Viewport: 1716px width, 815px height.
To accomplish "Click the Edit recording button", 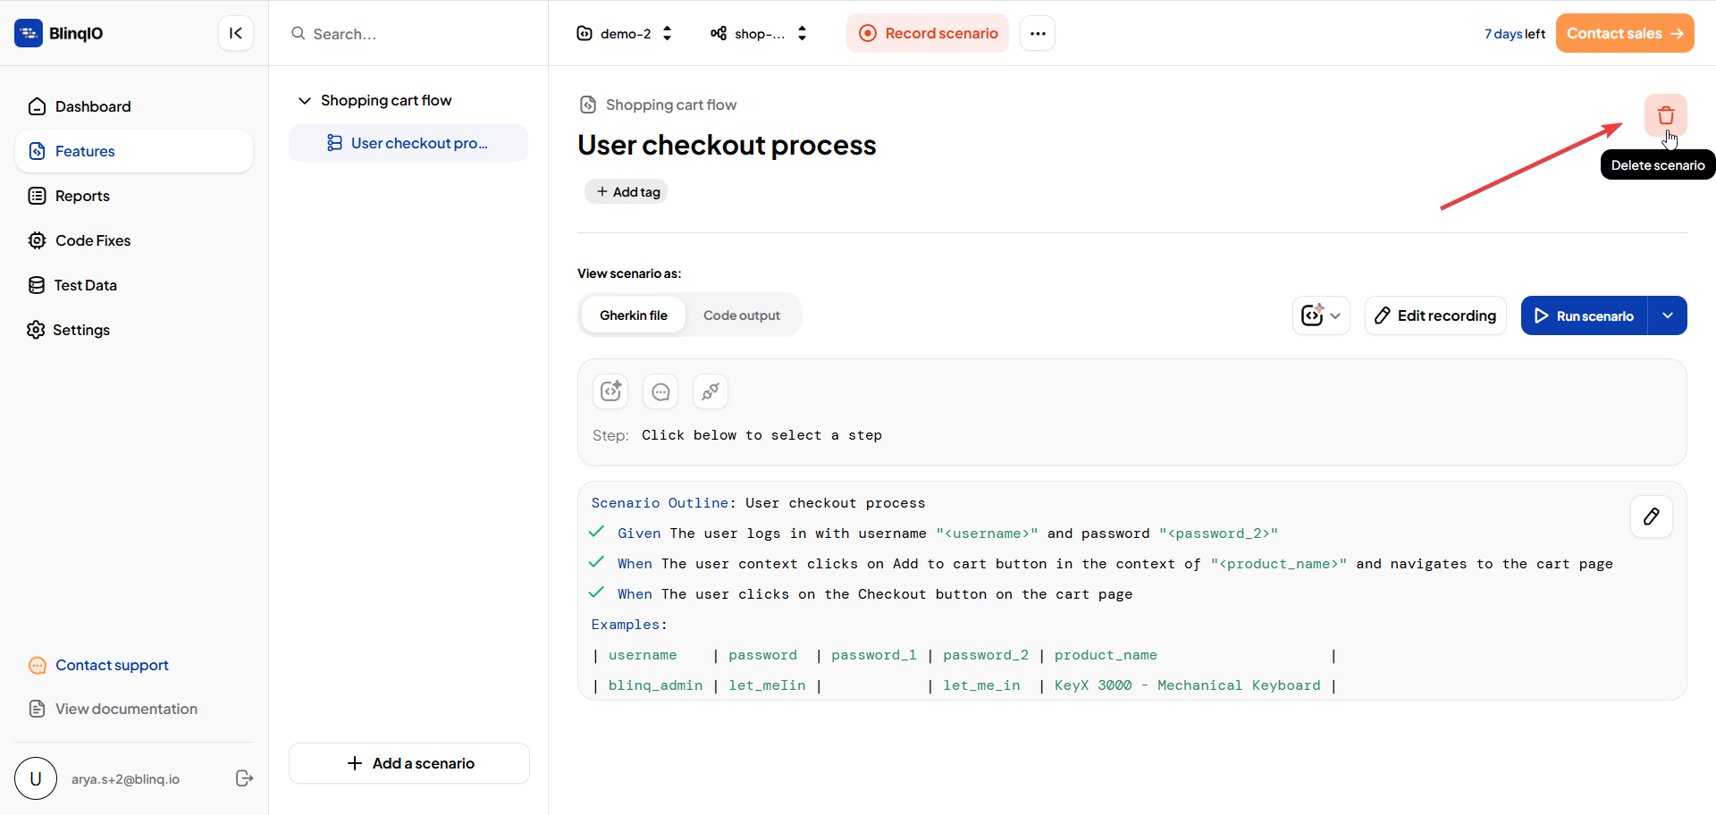I will pyautogui.click(x=1435, y=315).
